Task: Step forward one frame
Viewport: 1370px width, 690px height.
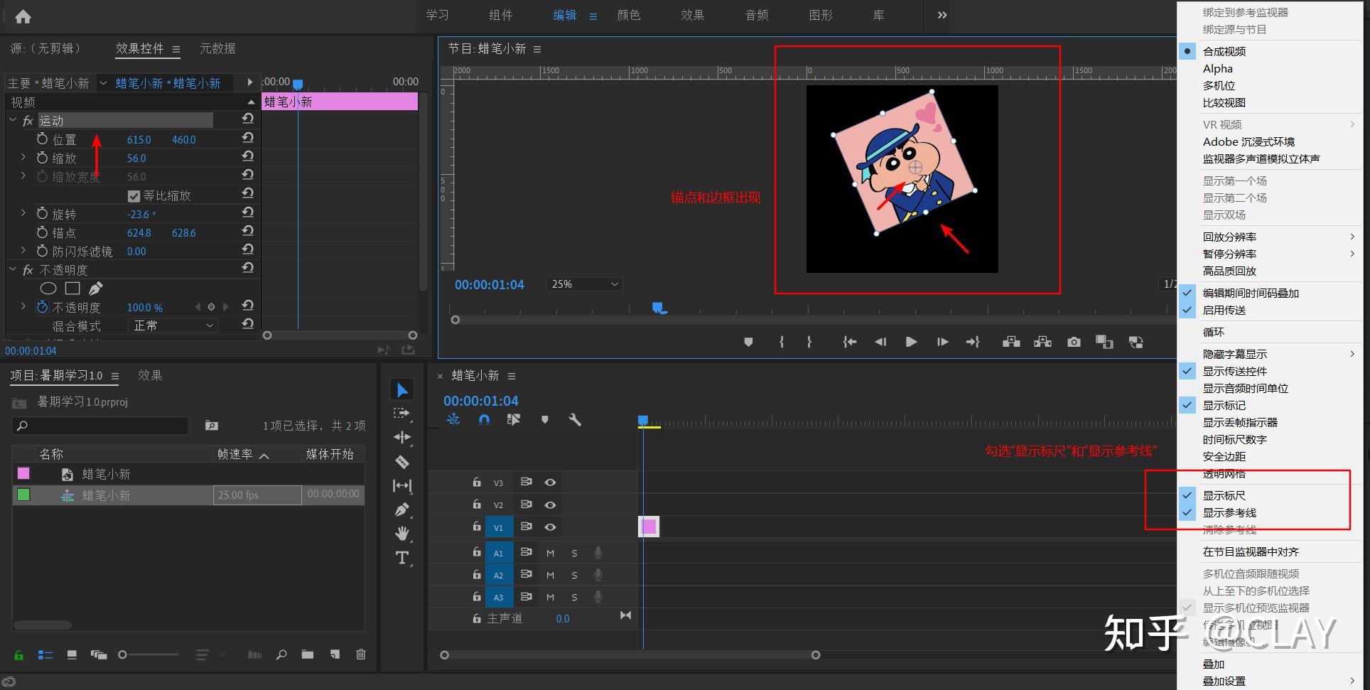Action: tap(942, 343)
